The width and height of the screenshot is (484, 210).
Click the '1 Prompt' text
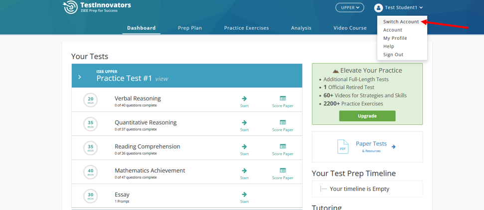click(x=122, y=202)
